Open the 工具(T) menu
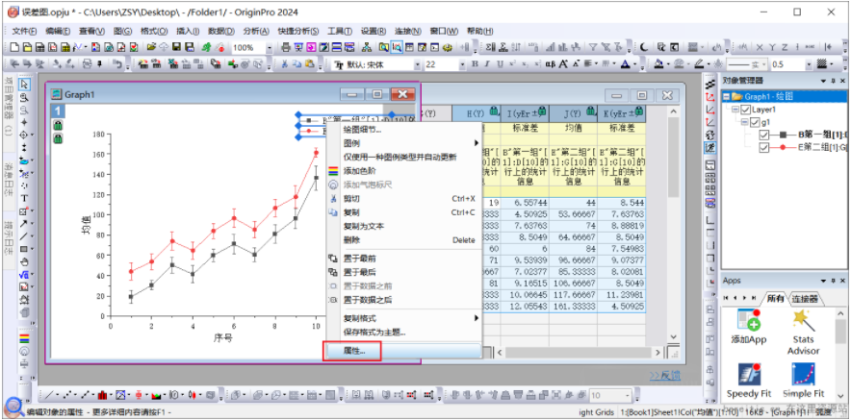This screenshot has height=420, width=851. click(340, 31)
